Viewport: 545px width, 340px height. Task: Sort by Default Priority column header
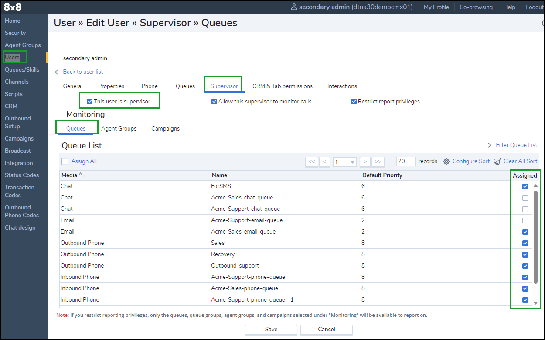382,175
